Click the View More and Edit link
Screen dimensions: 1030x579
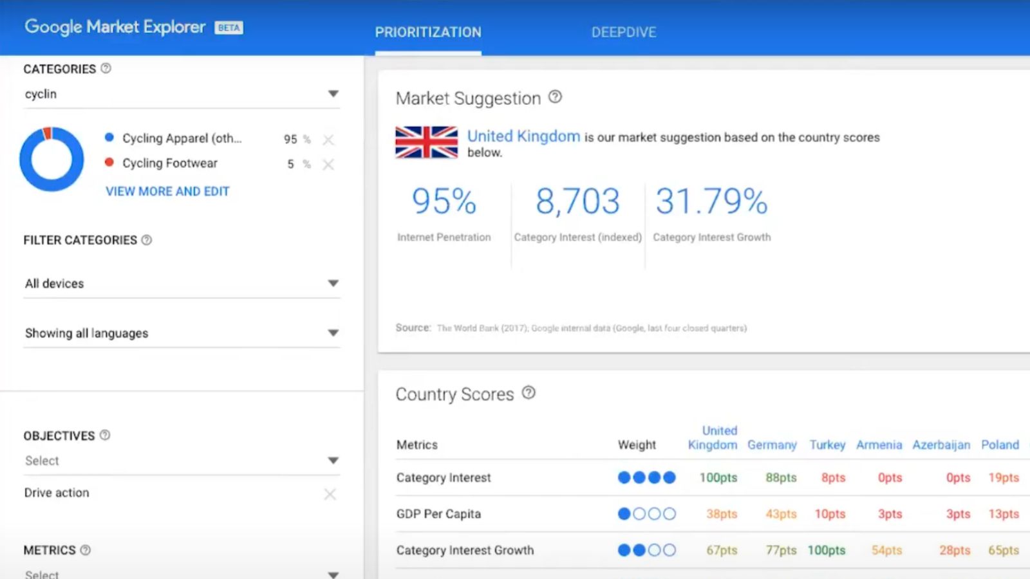click(167, 191)
